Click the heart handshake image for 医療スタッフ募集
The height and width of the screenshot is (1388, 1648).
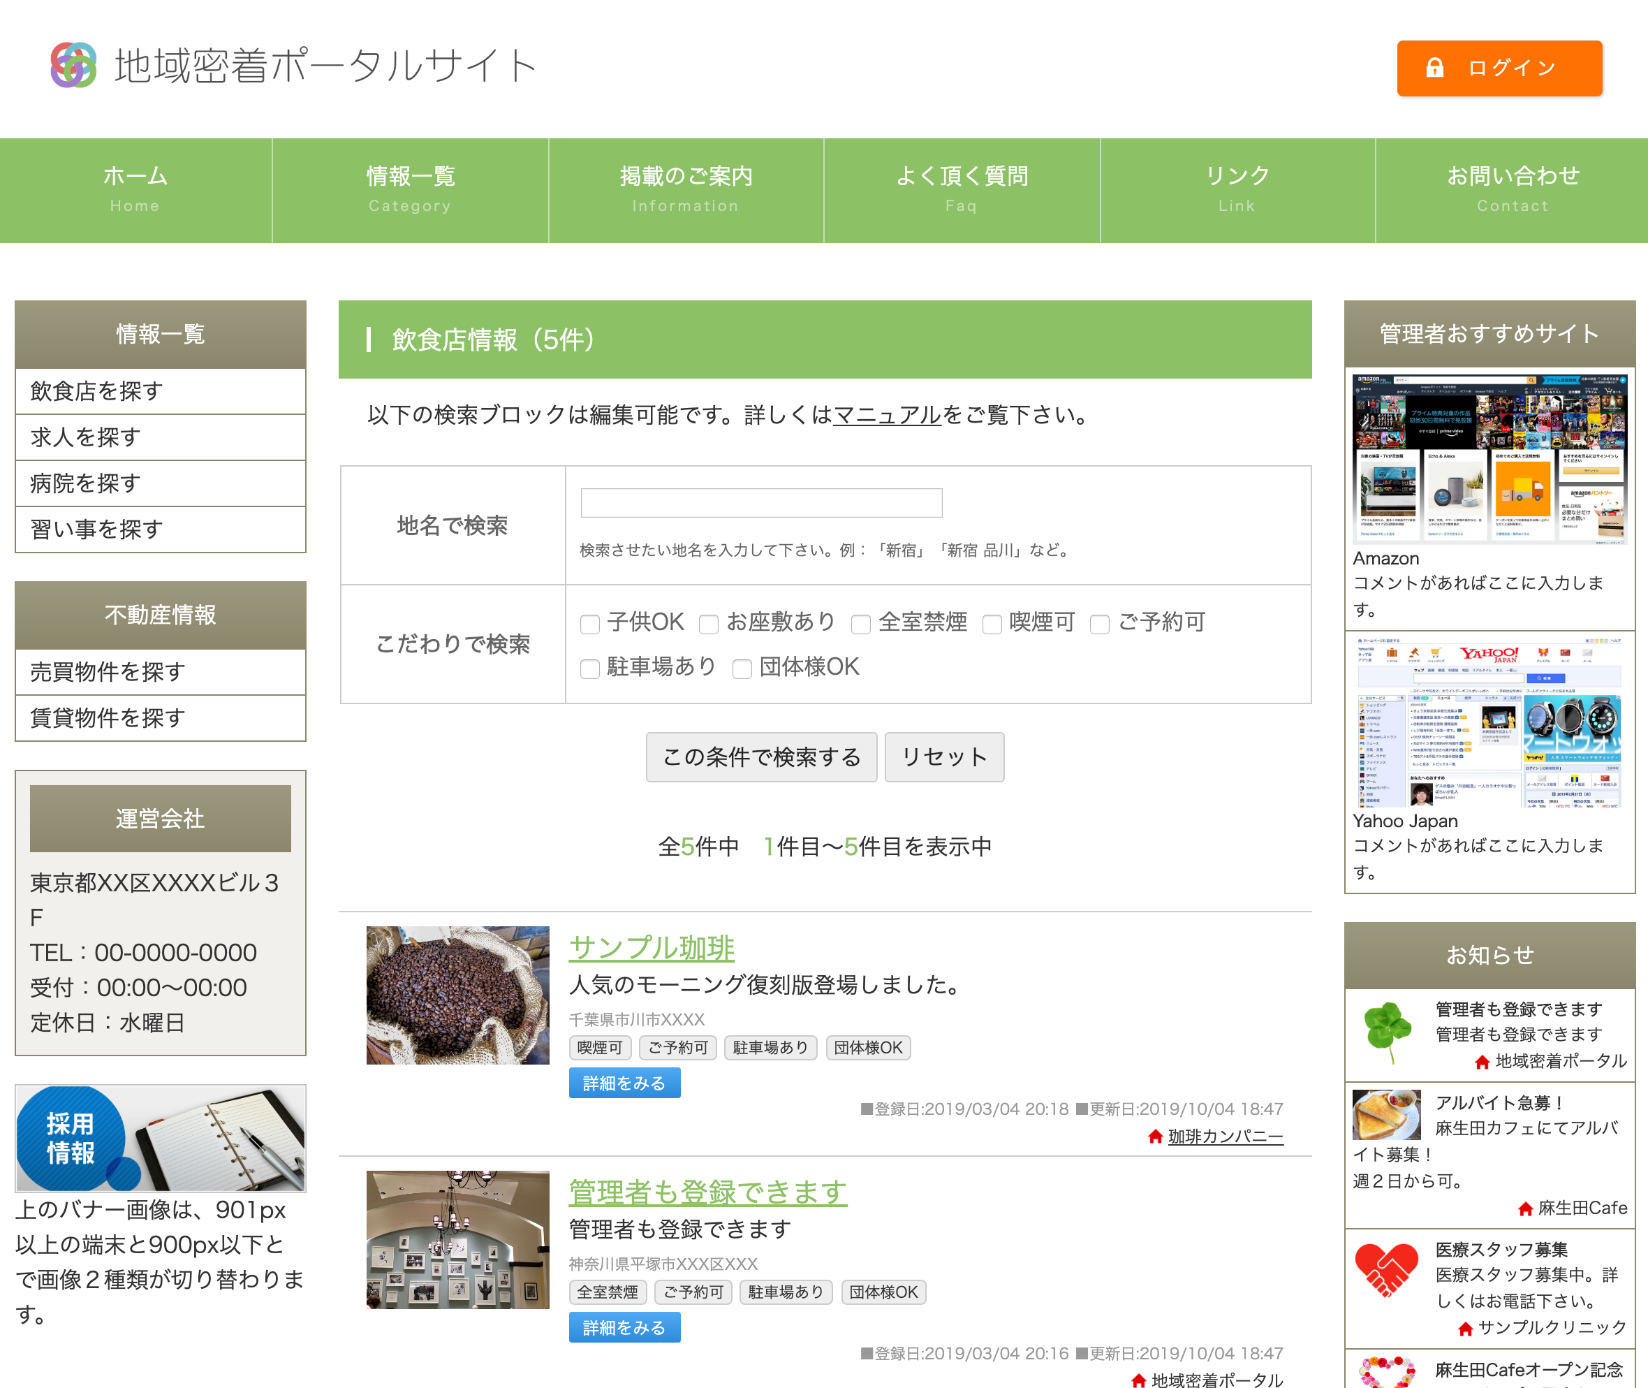tap(1386, 1270)
